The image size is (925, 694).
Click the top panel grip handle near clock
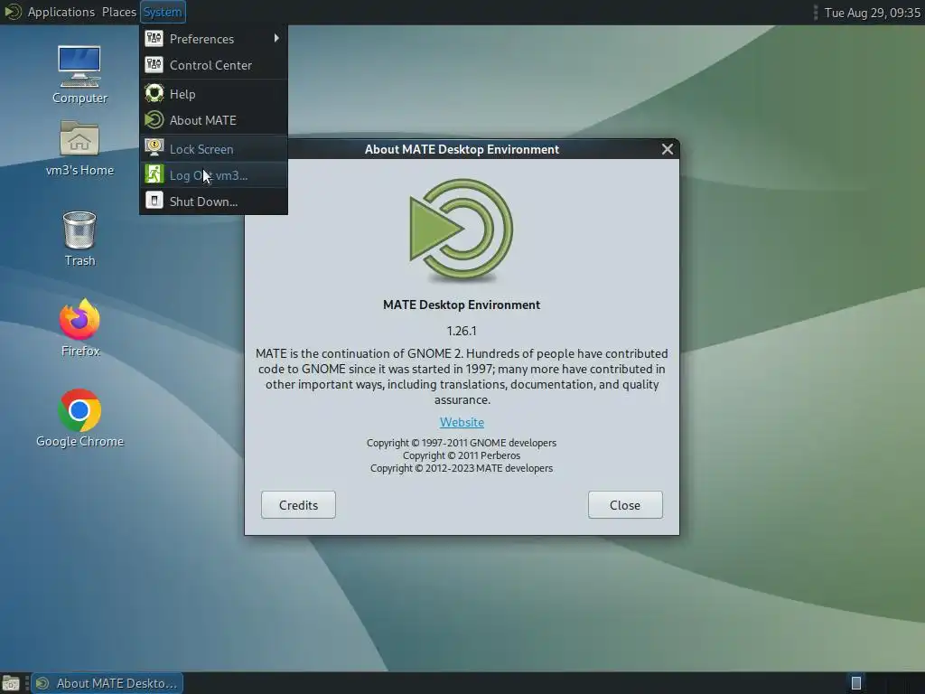point(816,13)
